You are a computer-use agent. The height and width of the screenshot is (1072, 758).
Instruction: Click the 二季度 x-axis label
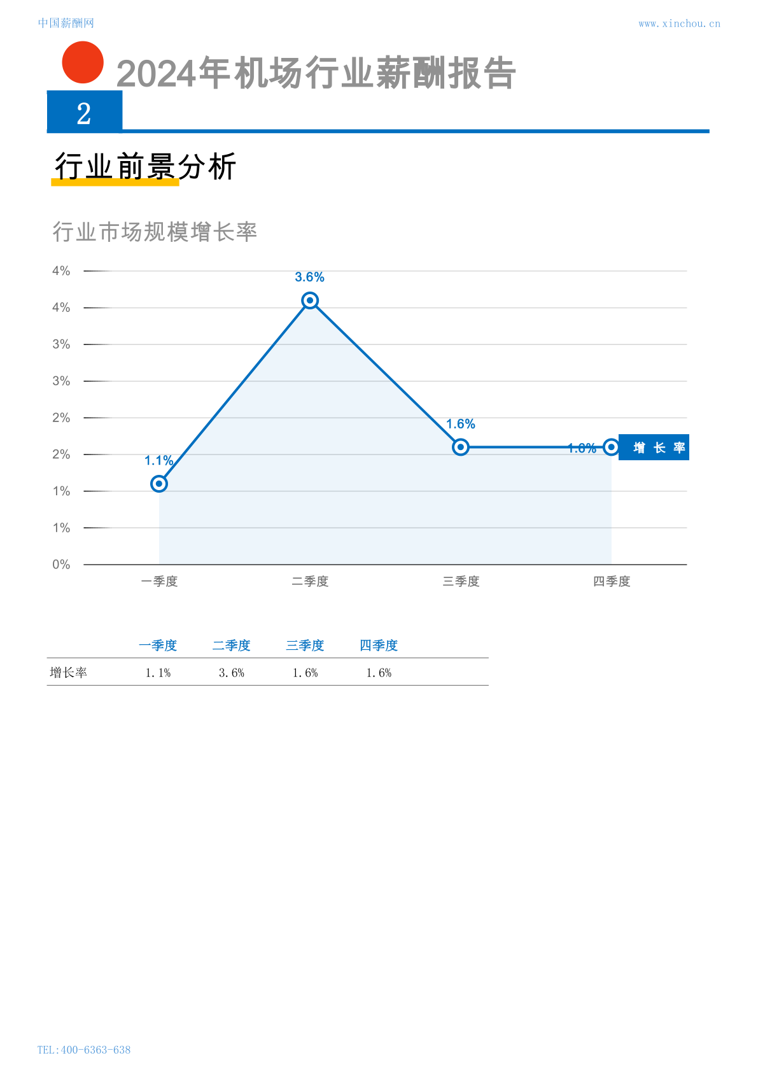pos(310,581)
